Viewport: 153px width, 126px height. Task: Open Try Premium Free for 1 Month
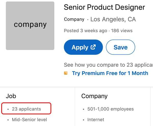point(110,73)
